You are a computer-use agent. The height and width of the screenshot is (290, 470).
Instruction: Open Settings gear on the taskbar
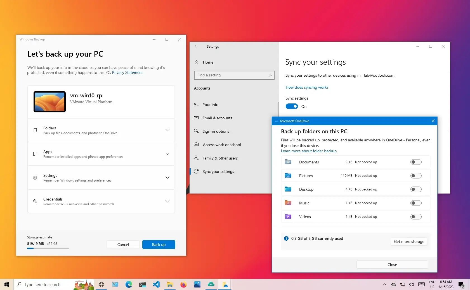pos(101,284)
